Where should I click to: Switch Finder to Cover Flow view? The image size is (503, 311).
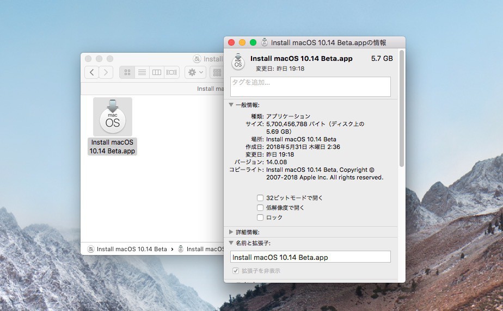pyautogui.click(x=171, y=72)
